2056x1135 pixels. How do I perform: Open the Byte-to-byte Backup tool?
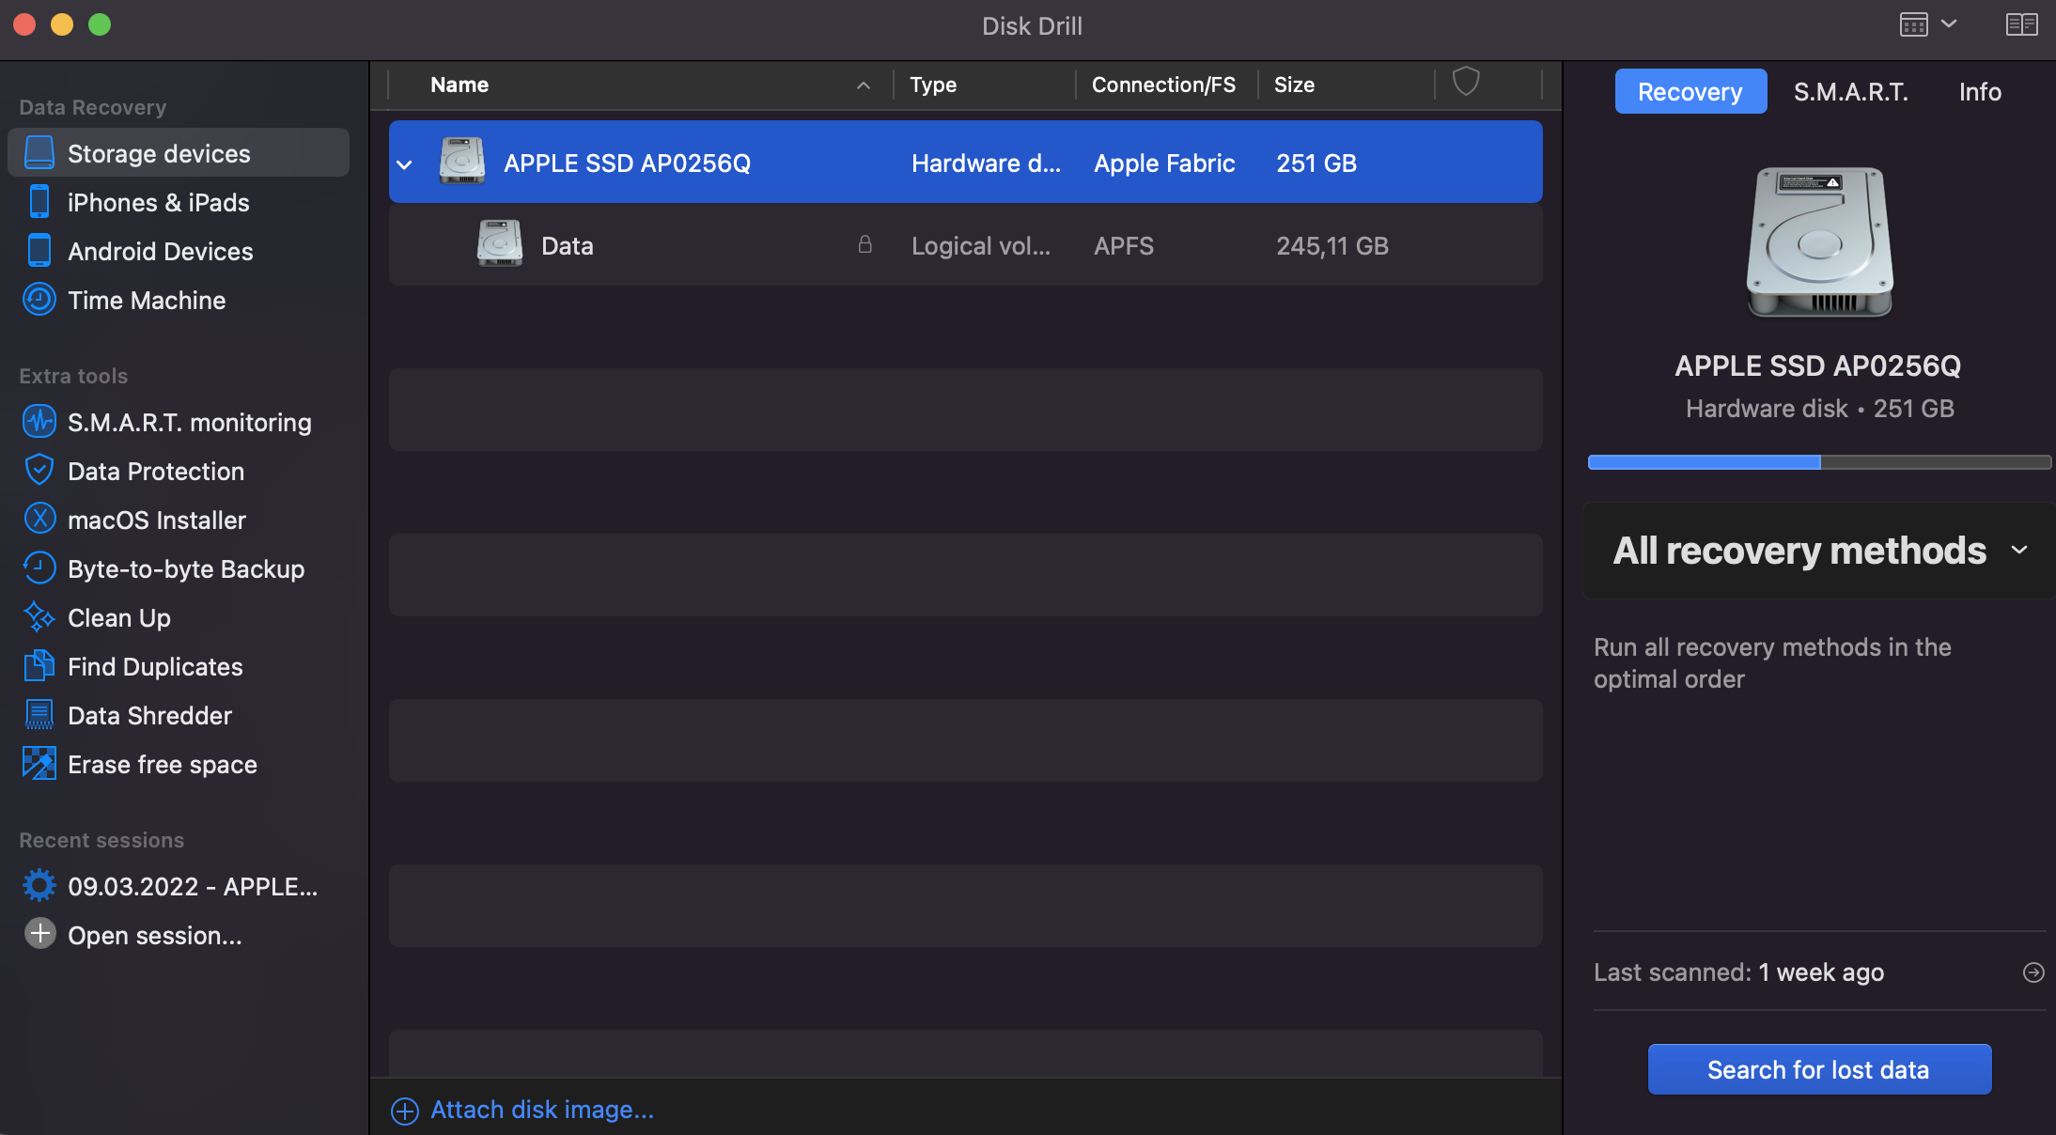(186, 567)
